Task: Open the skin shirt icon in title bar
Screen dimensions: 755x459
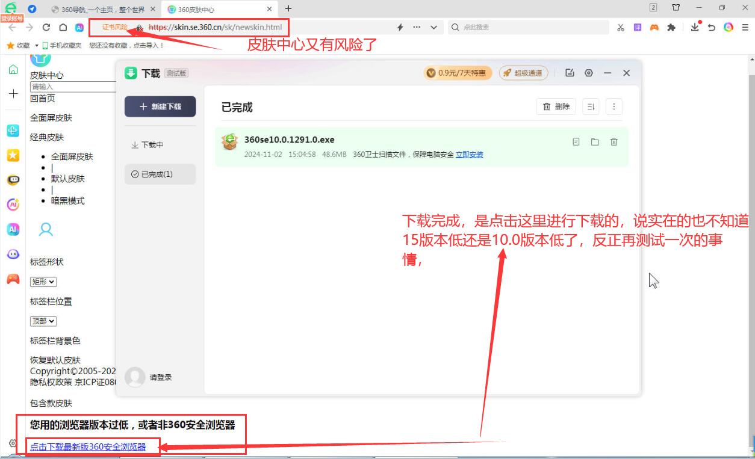Action: click(x=676, y=8)
